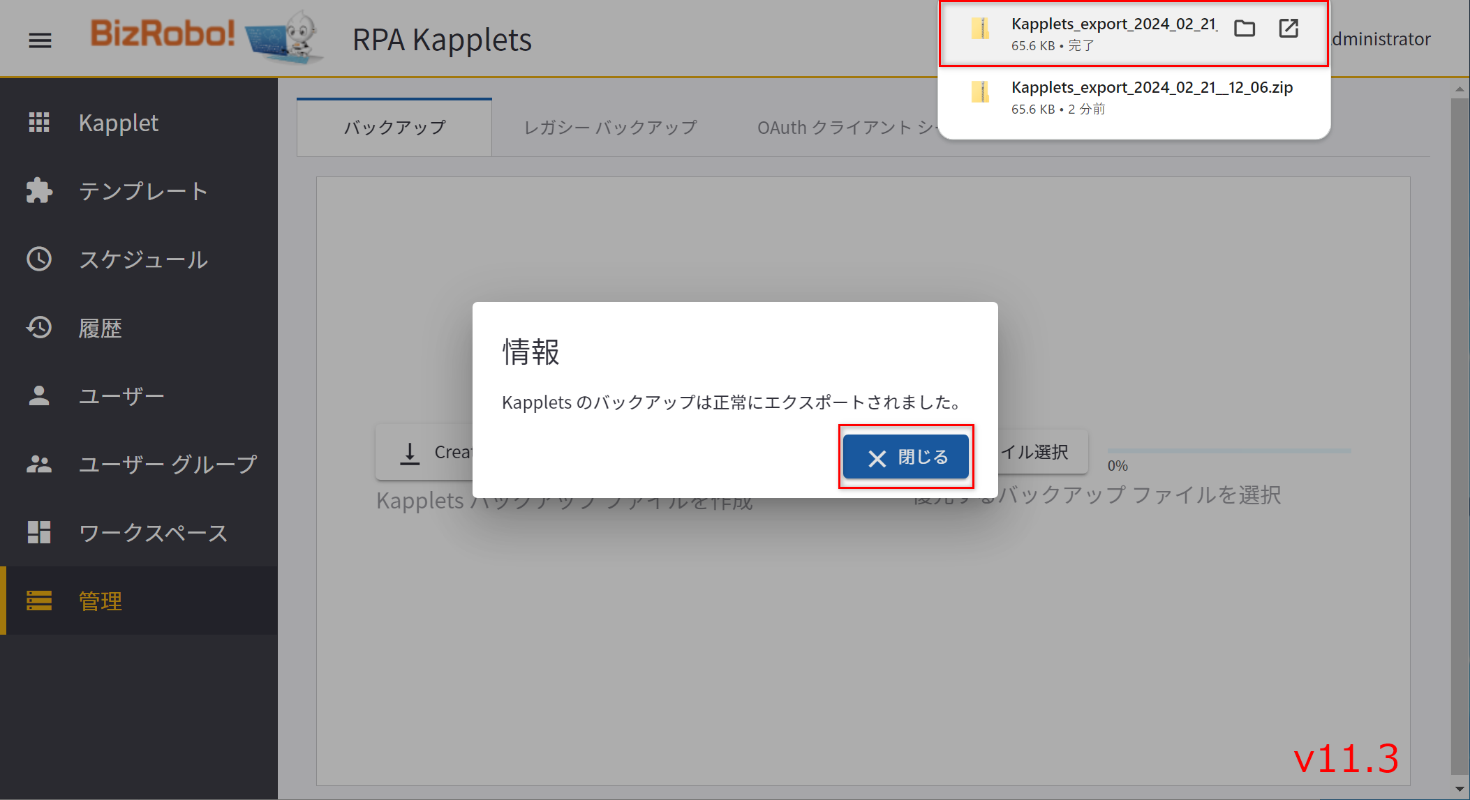Click the download arrow icon on Create button

pos(410,453)
